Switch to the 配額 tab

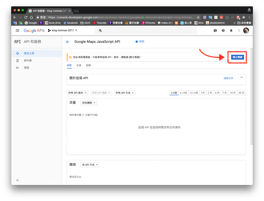click(x=88, y=65)
